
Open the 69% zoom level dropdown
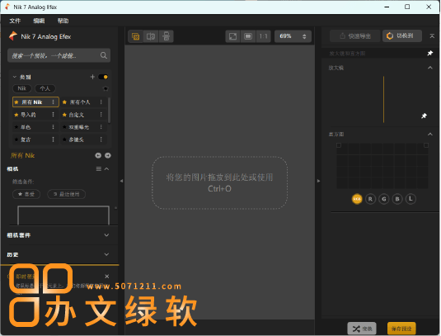tap(293, 36)
